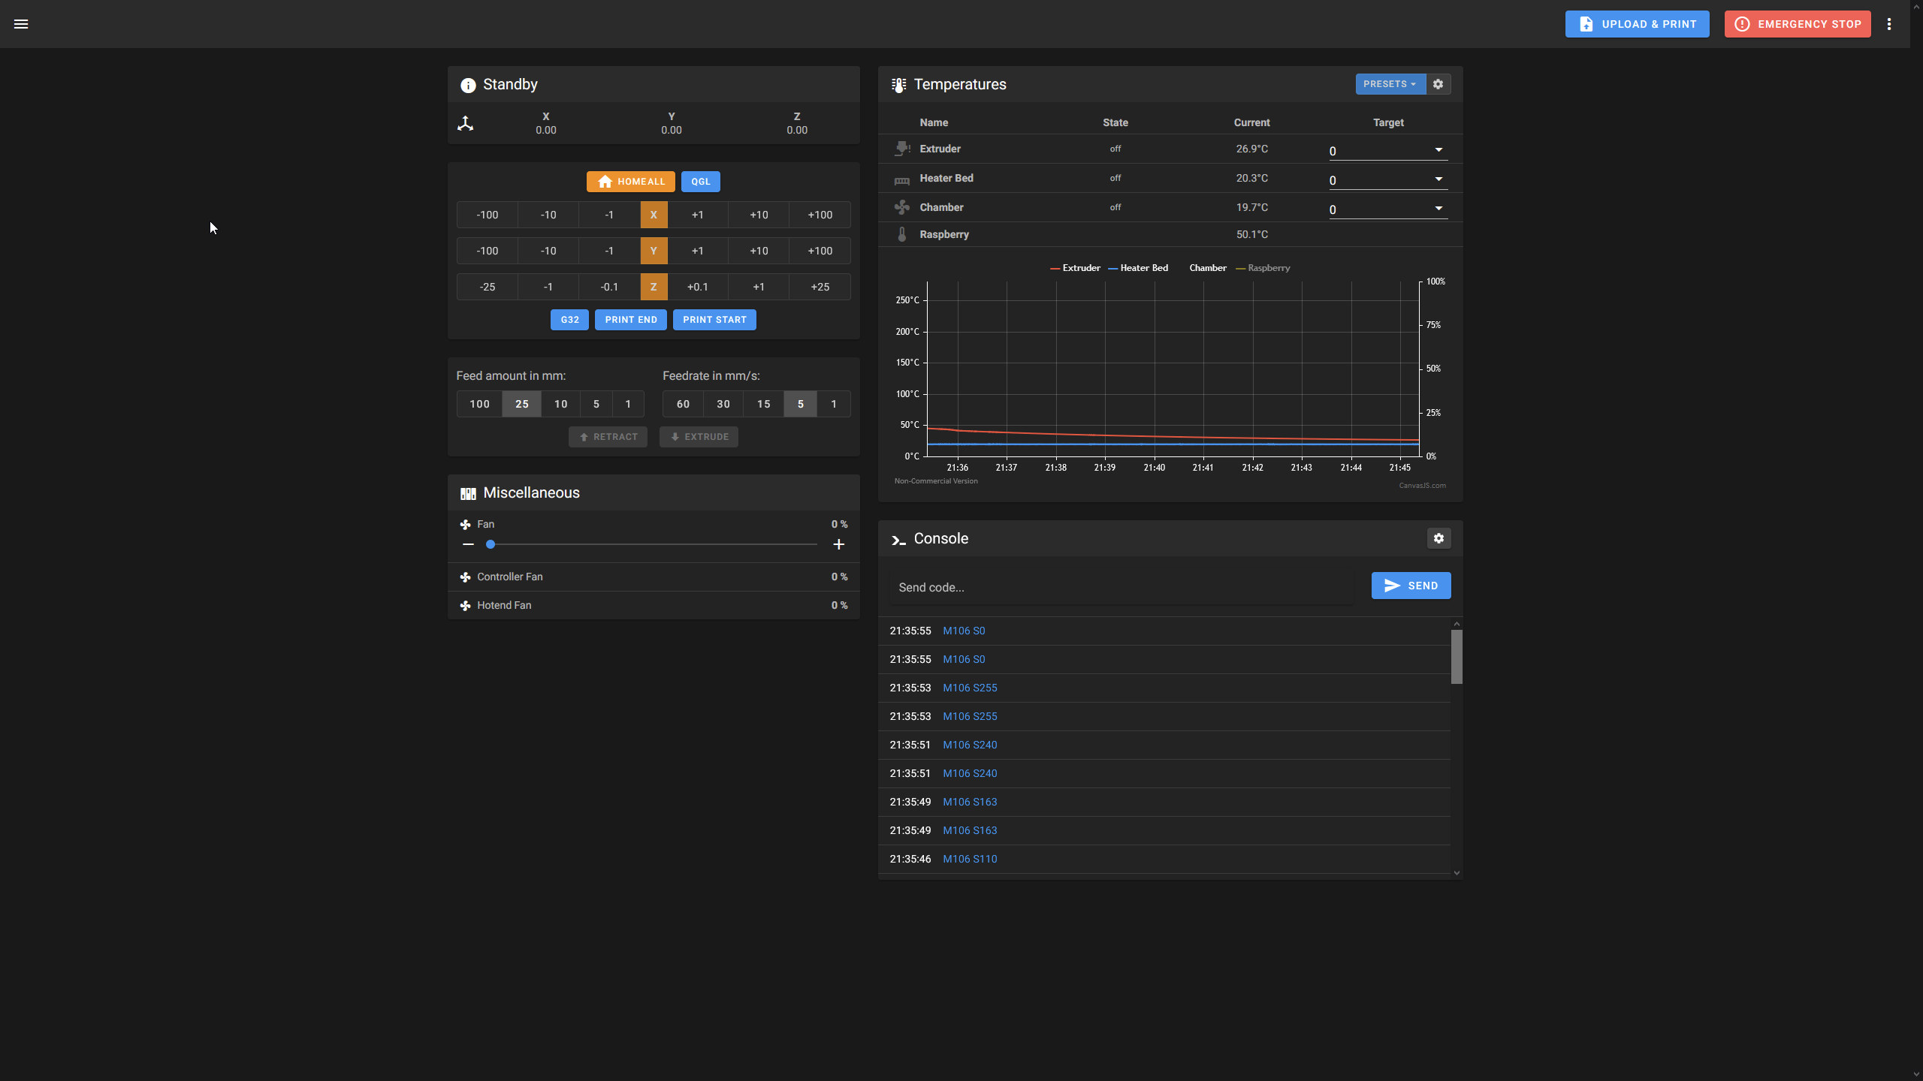Click the Hotend Fan icon in Miscellaneous
Viewport: 1923px width, 1081px height.
pos(465,605)
